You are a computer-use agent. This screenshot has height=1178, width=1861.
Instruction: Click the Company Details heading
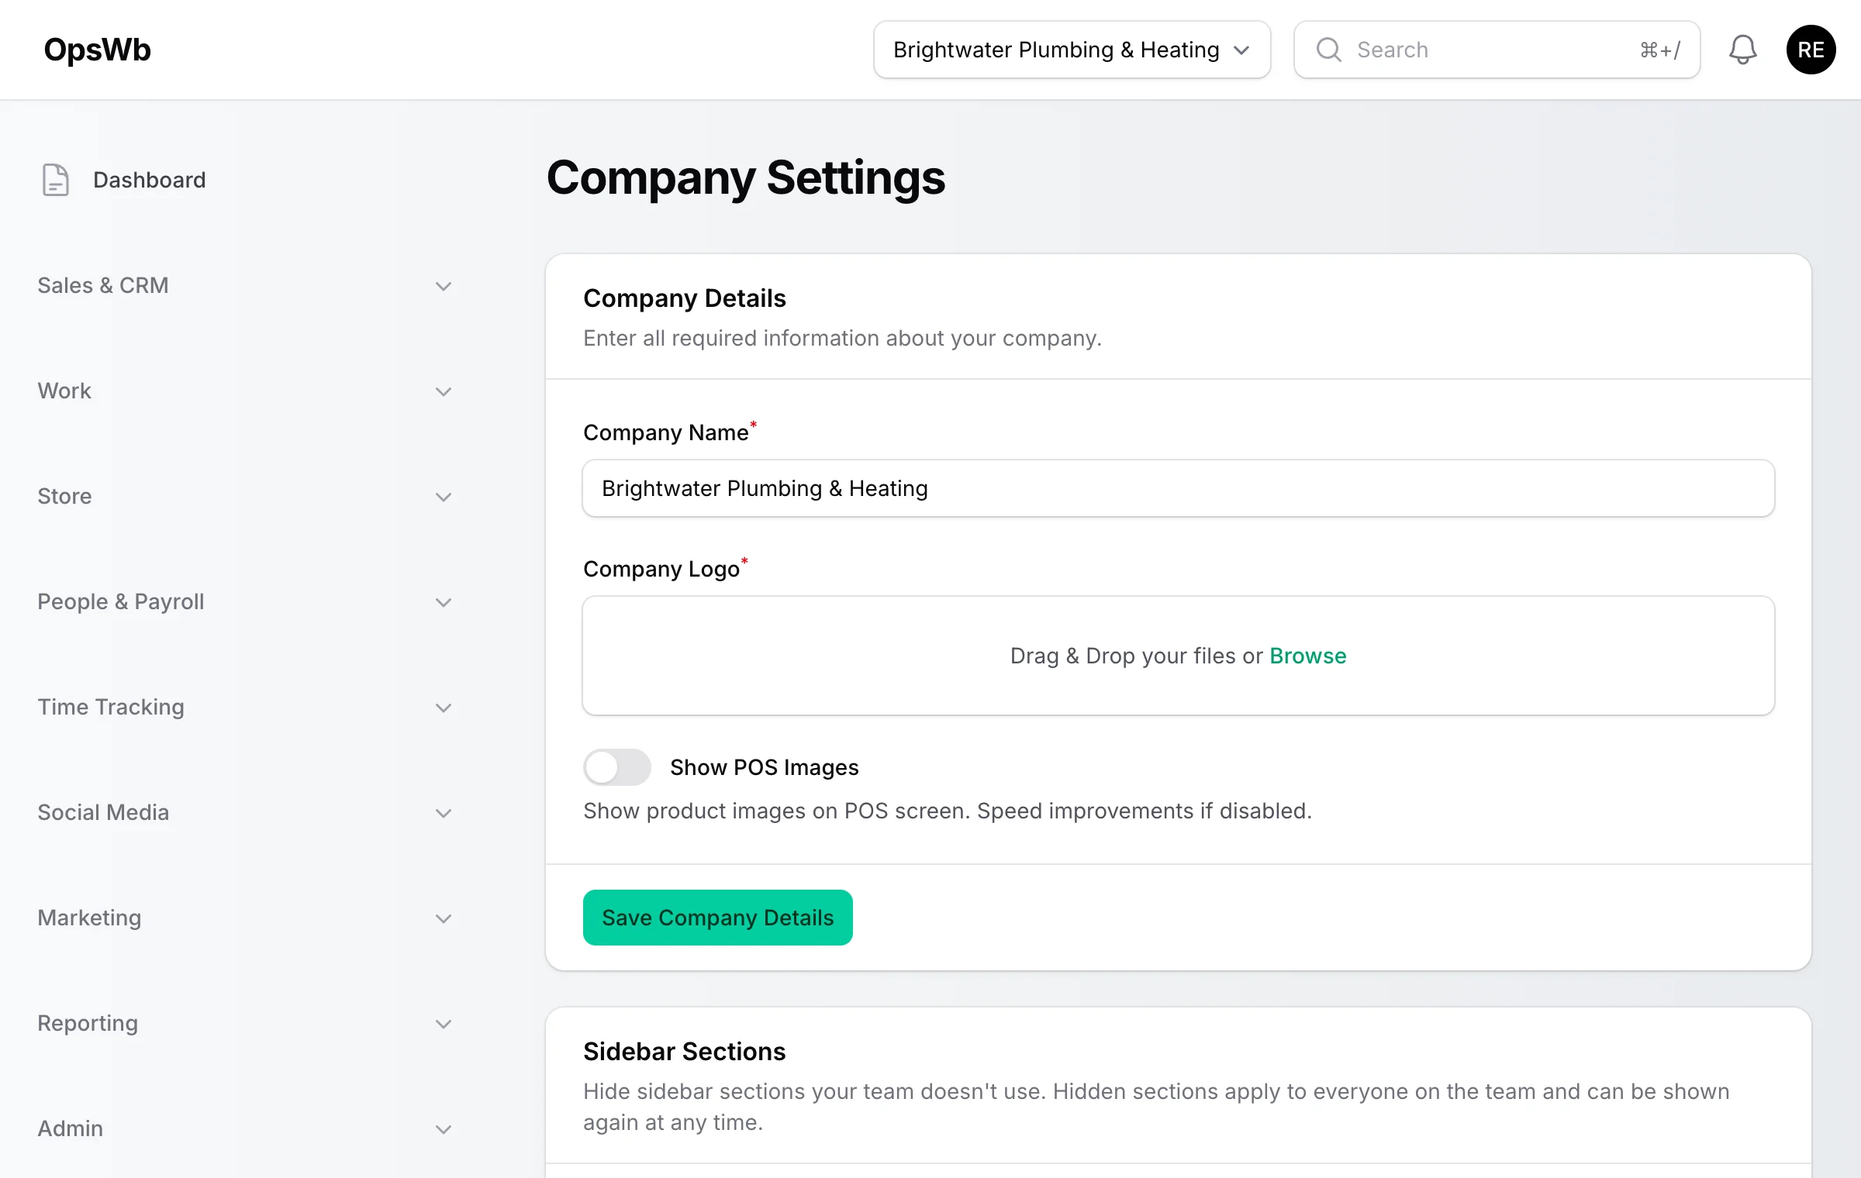(684, 298)
